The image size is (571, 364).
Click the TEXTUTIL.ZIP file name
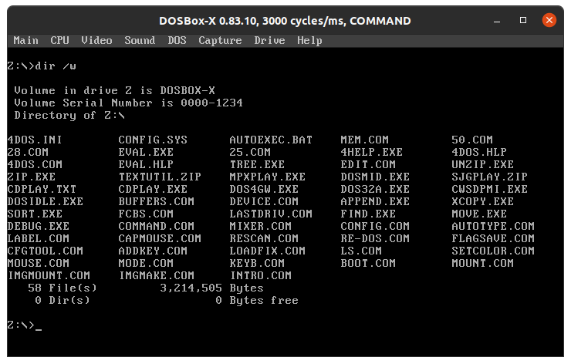[160, 177]
